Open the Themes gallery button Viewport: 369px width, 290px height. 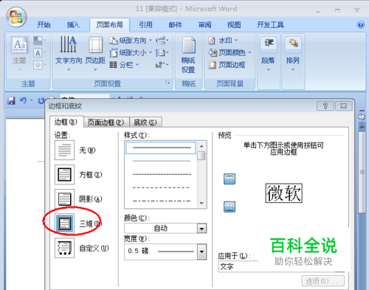[x=20, y=54]
